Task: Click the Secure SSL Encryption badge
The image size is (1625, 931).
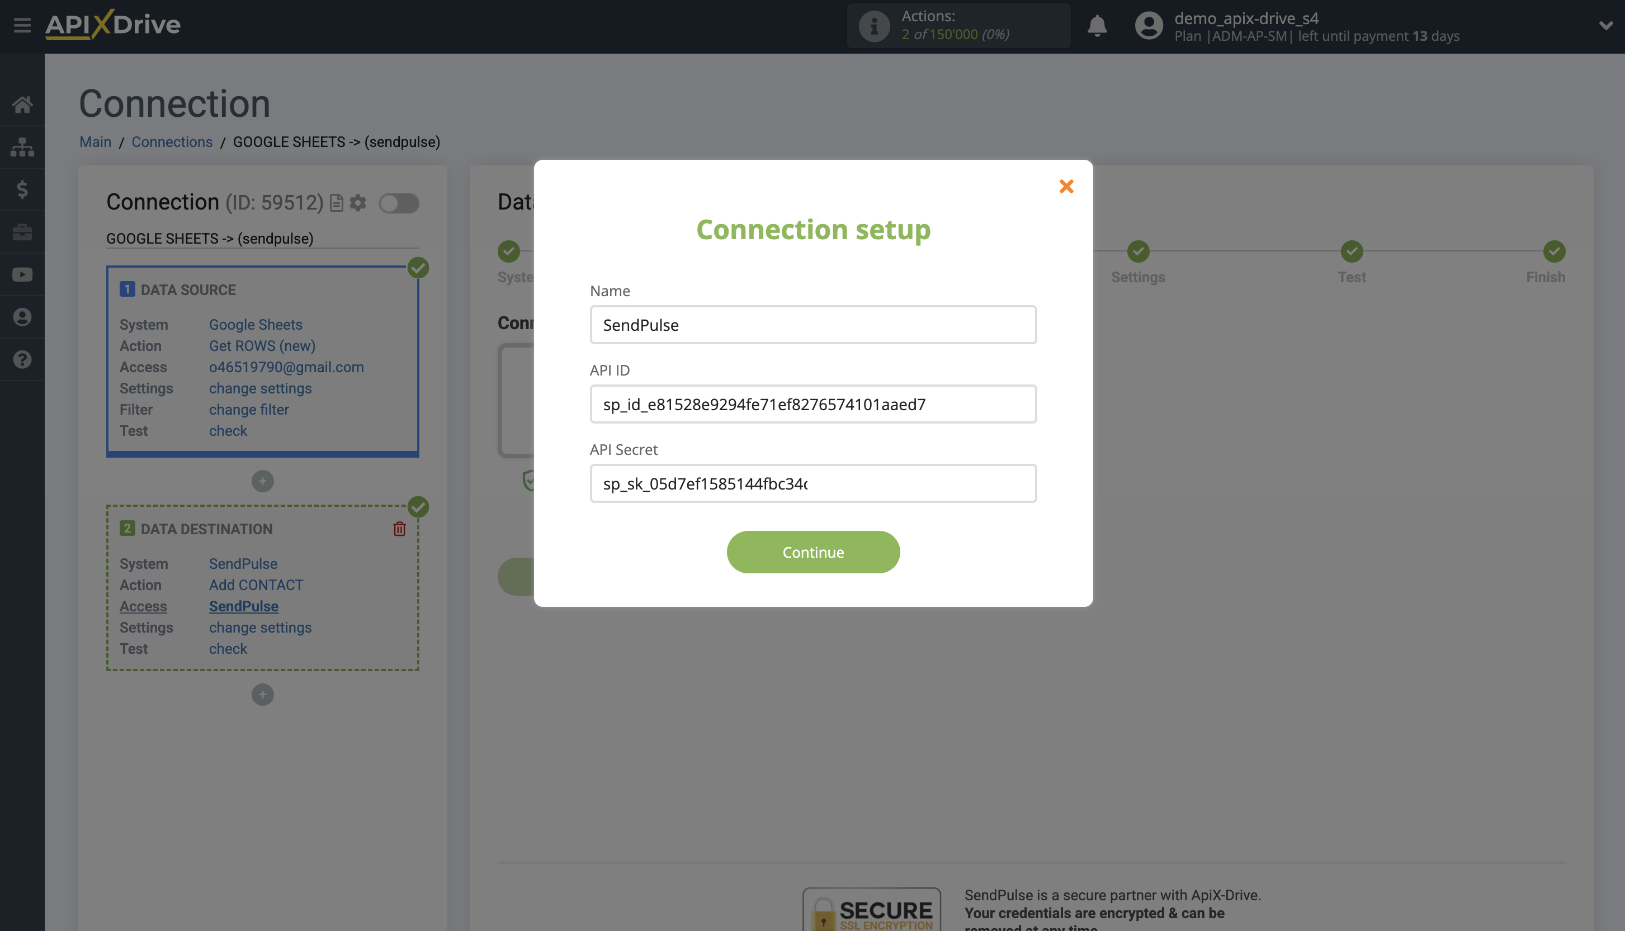Action: tap(872, 909)
